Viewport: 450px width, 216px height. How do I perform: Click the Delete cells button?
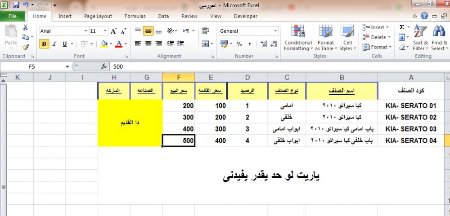coord(377,37)
